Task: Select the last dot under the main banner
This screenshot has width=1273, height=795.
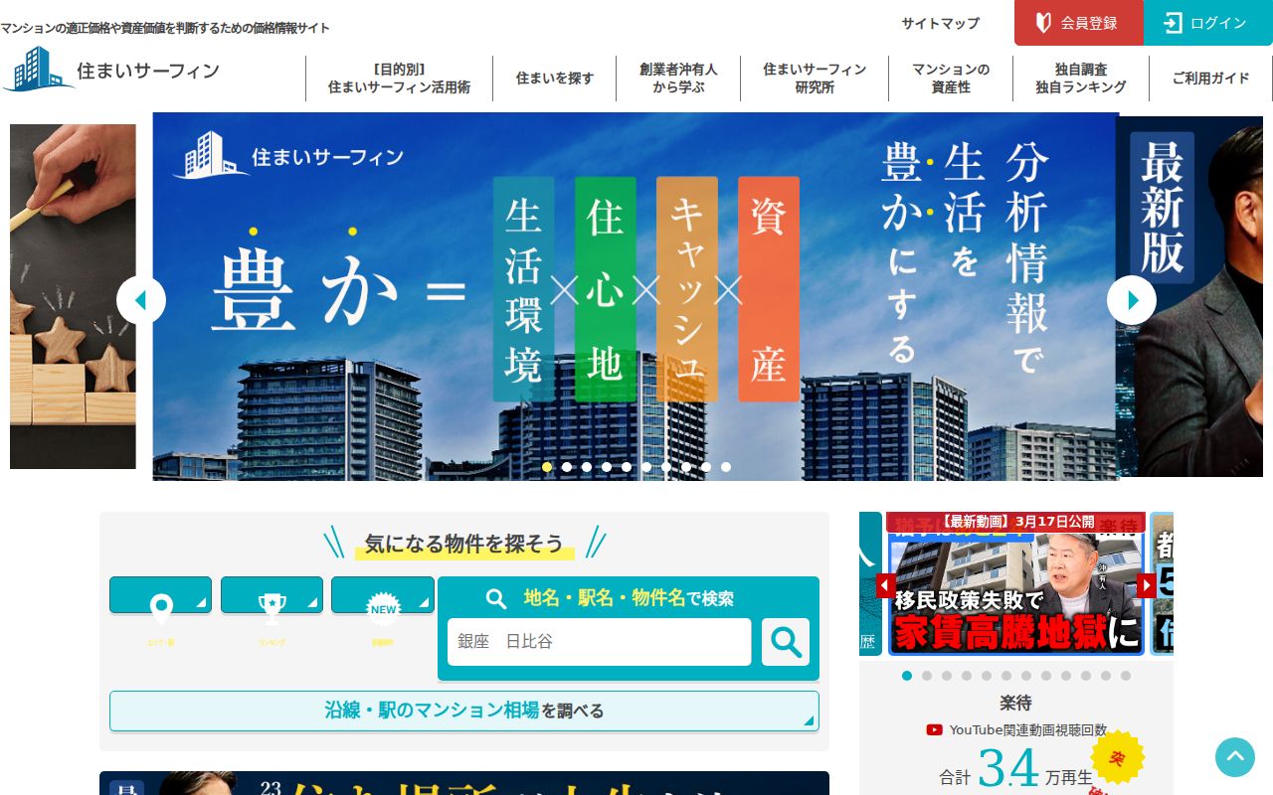Action: (x=726, y=467)
